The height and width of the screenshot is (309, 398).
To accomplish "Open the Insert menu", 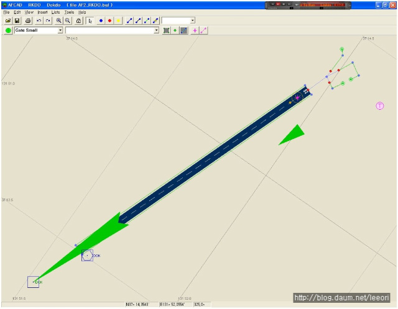I will 42,12.
